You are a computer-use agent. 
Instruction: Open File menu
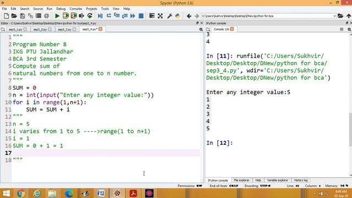tap(4, 9)
